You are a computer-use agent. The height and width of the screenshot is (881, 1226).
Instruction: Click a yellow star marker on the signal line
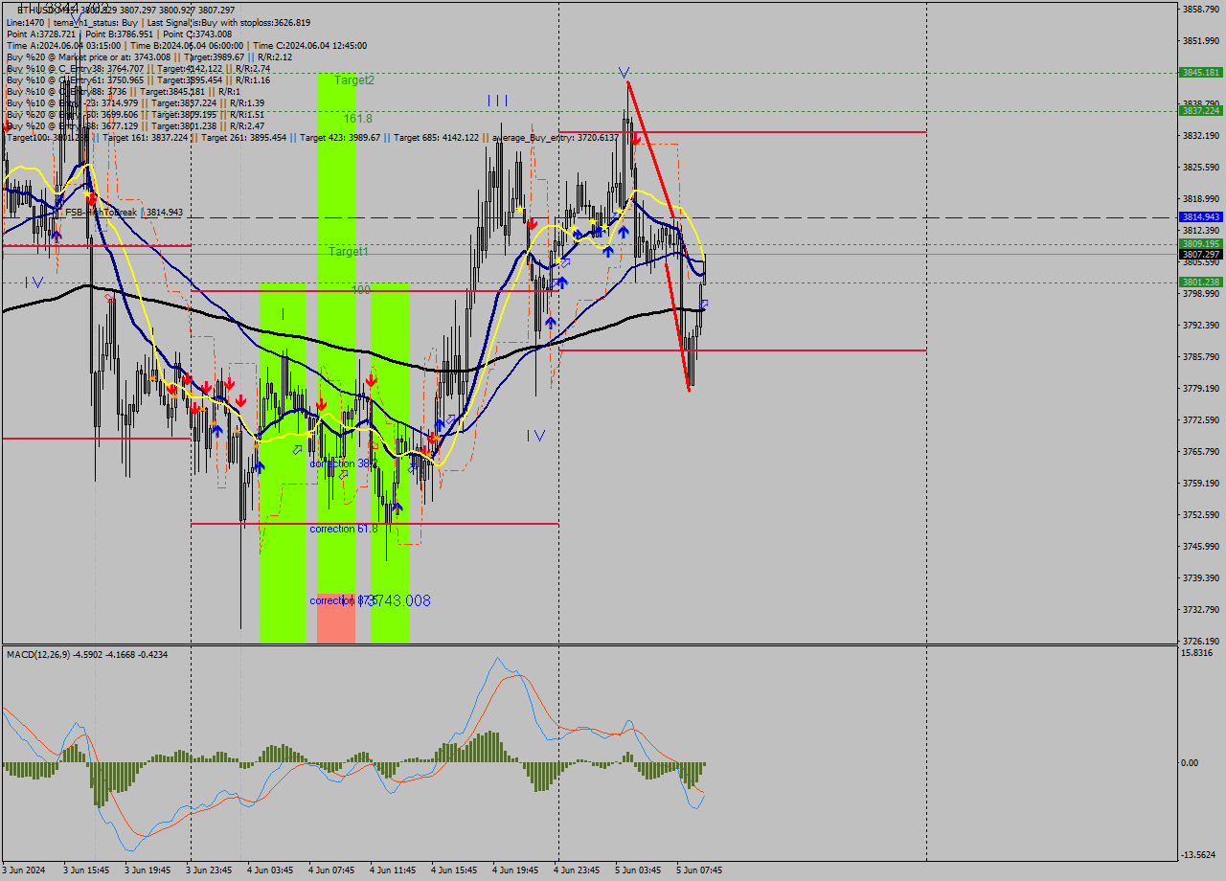(x=573, y=228)
